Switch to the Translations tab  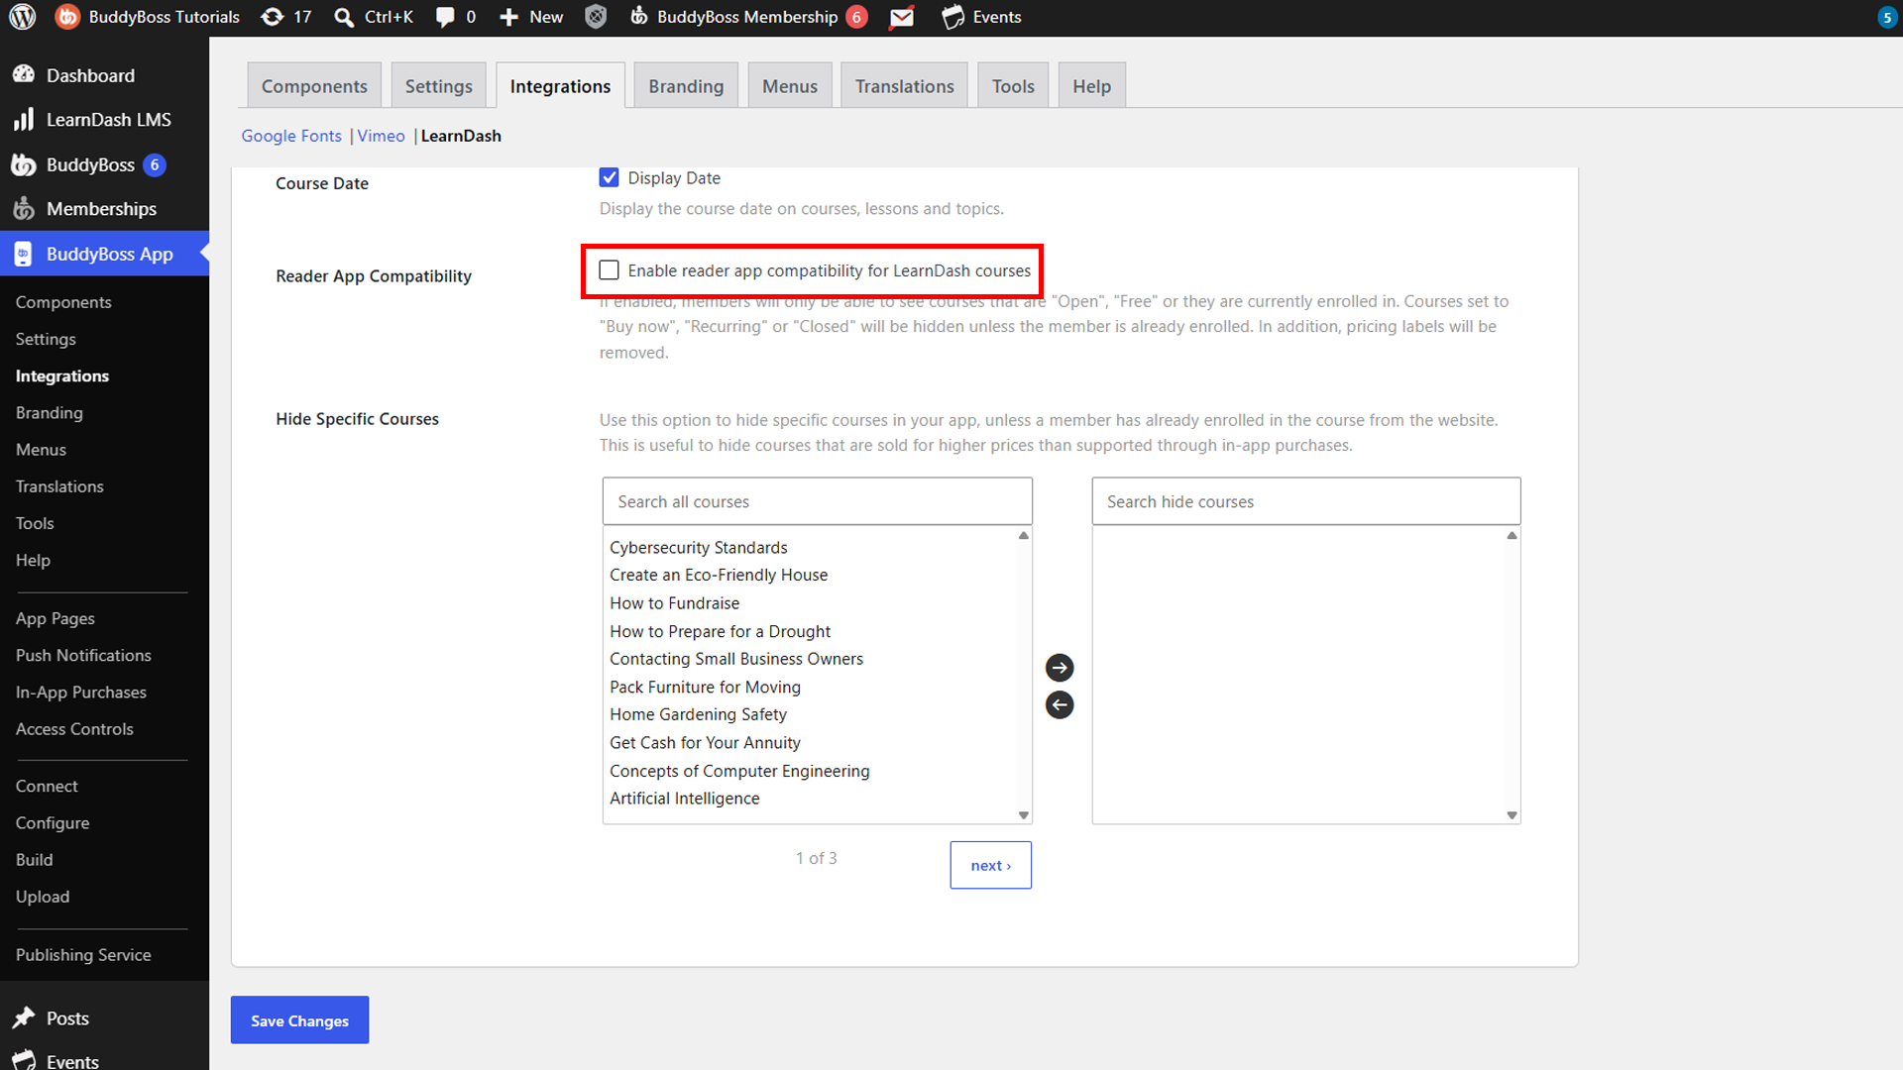904,86
